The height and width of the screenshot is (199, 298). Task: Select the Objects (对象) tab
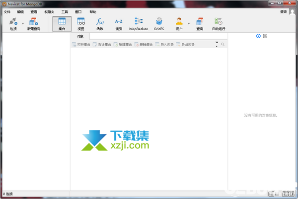click(80, 36)
